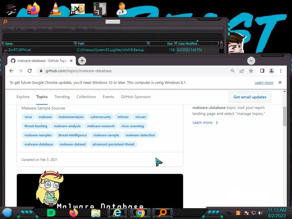
Task: Click Learn more in Chrome notice
Action: pos(264,82)
